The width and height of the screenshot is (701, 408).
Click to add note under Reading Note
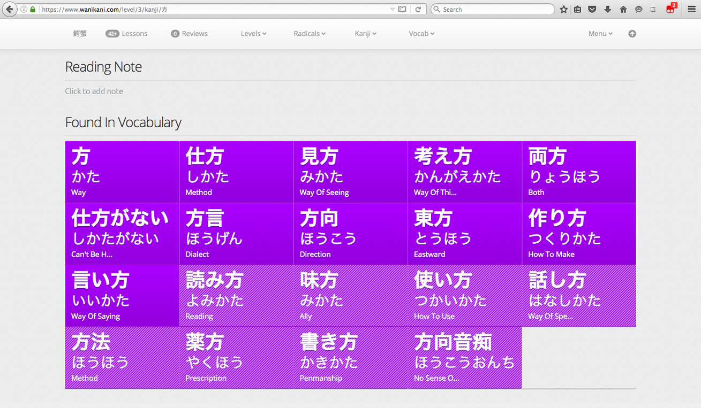click(94, 91)
